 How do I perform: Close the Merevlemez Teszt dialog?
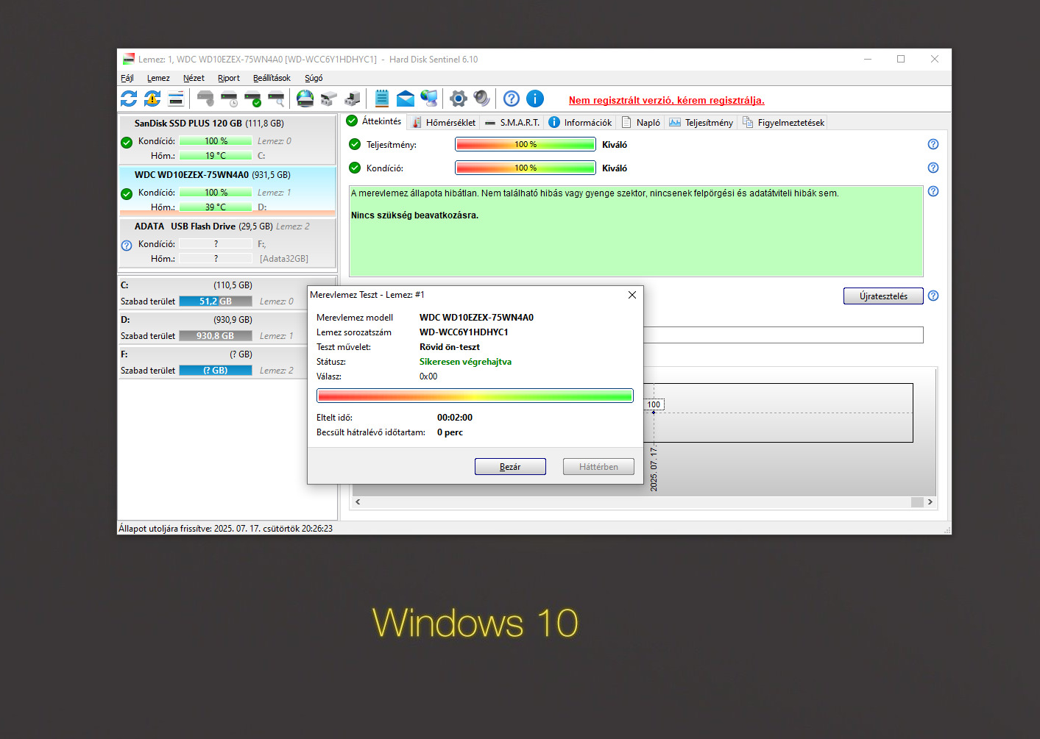632,295
